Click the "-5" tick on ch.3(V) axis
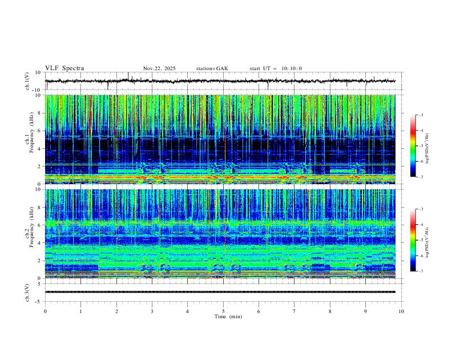Viewport: 452px width, 349px height. pyautogui.click(x=39, y=302)
